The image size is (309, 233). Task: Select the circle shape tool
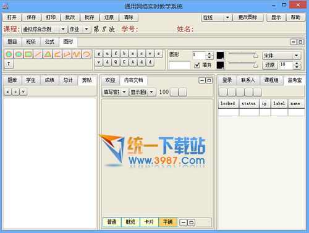click(9, 54)
